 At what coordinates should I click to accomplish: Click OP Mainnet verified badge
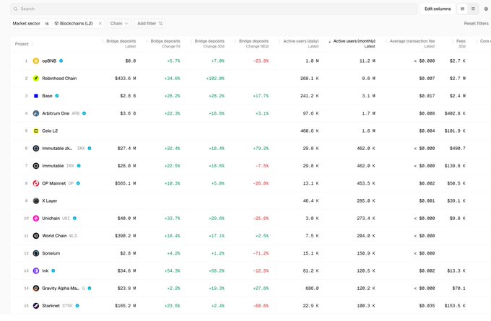pyautogui.click(x=78, y=183)
